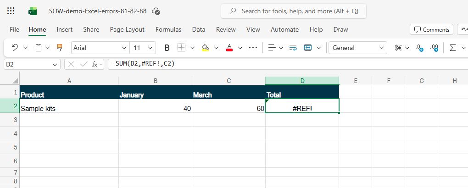Image resolution: width=468 pixels, height=188 pixels.
Task: Open the app launcher waffle icon
Action: coord(11,11)
